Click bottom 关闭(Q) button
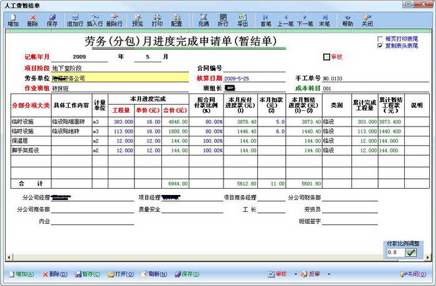The image size is (436, 286). tap(413, 274)
